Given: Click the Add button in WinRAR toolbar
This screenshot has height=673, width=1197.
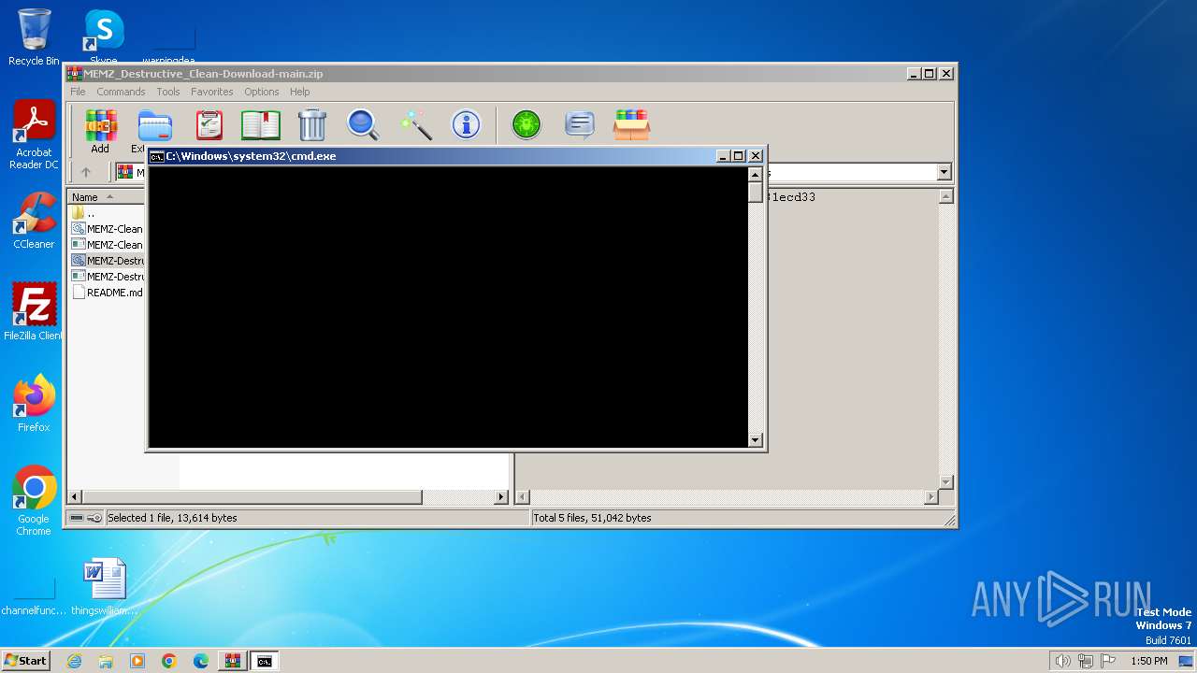Looking at the screenshot, I should click(x=101, y=130).
